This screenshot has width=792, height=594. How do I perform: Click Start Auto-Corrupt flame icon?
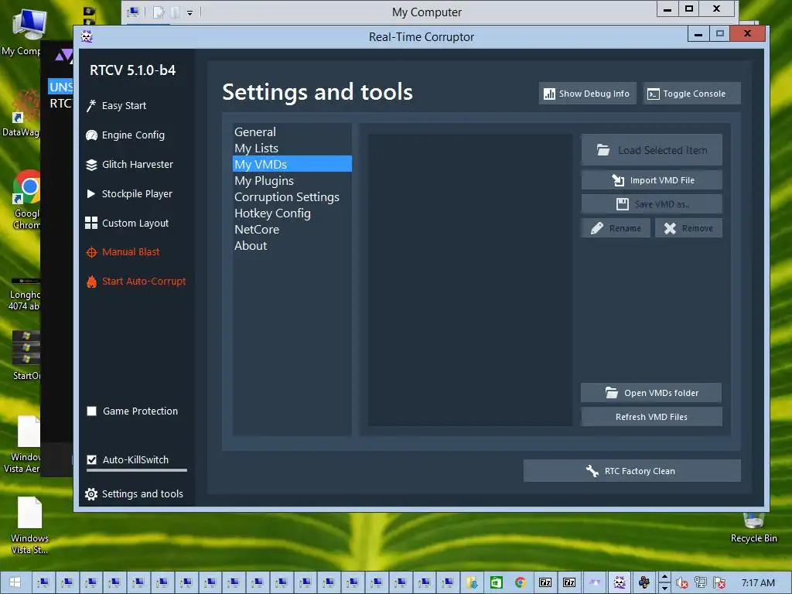point(91,282)
